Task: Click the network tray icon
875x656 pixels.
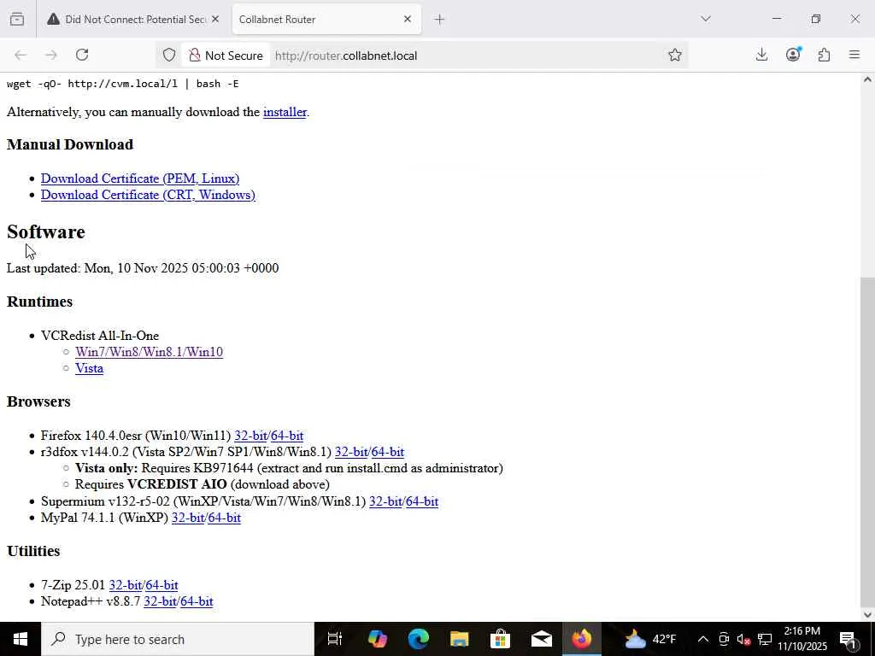Action: tap(765, 639)
